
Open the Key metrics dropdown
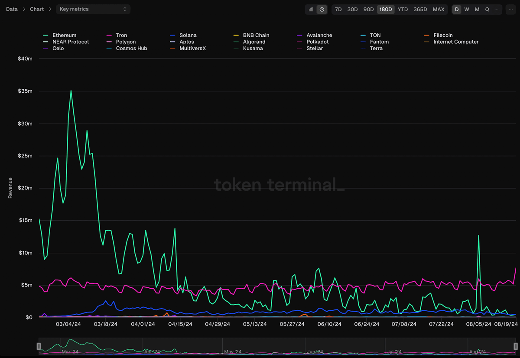(93, 9)
